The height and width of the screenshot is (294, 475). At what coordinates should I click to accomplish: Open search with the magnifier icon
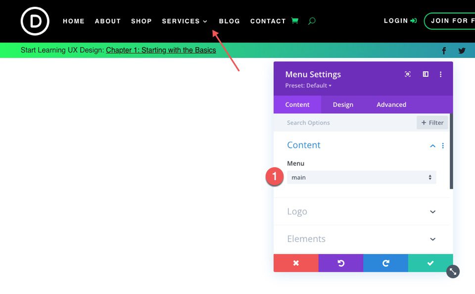(x=312, y=21)
